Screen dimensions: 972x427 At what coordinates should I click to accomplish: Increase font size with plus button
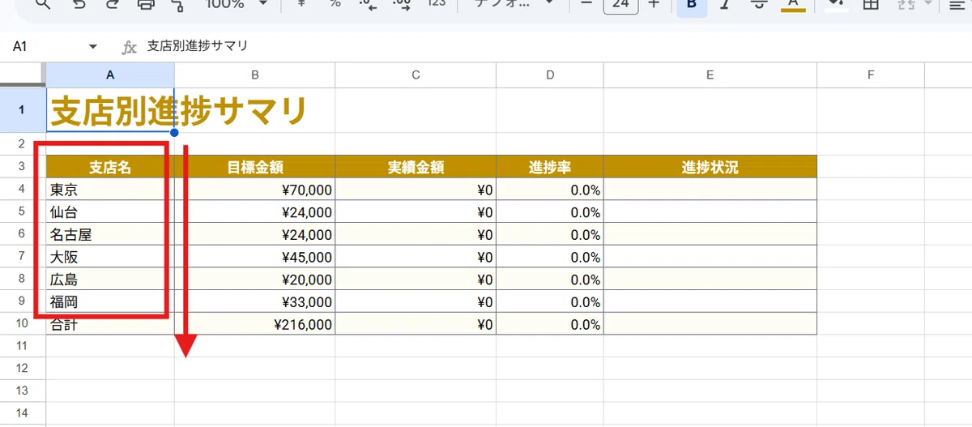(x=654, y=4)
